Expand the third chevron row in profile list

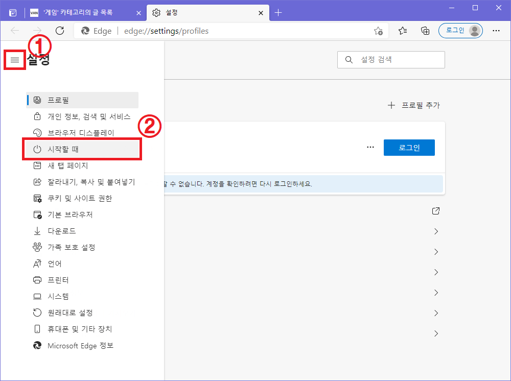click(436, 272)
